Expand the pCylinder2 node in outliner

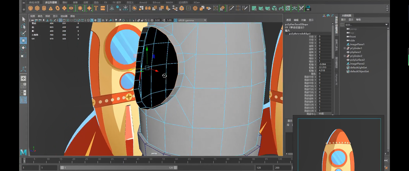pos(344,56)
